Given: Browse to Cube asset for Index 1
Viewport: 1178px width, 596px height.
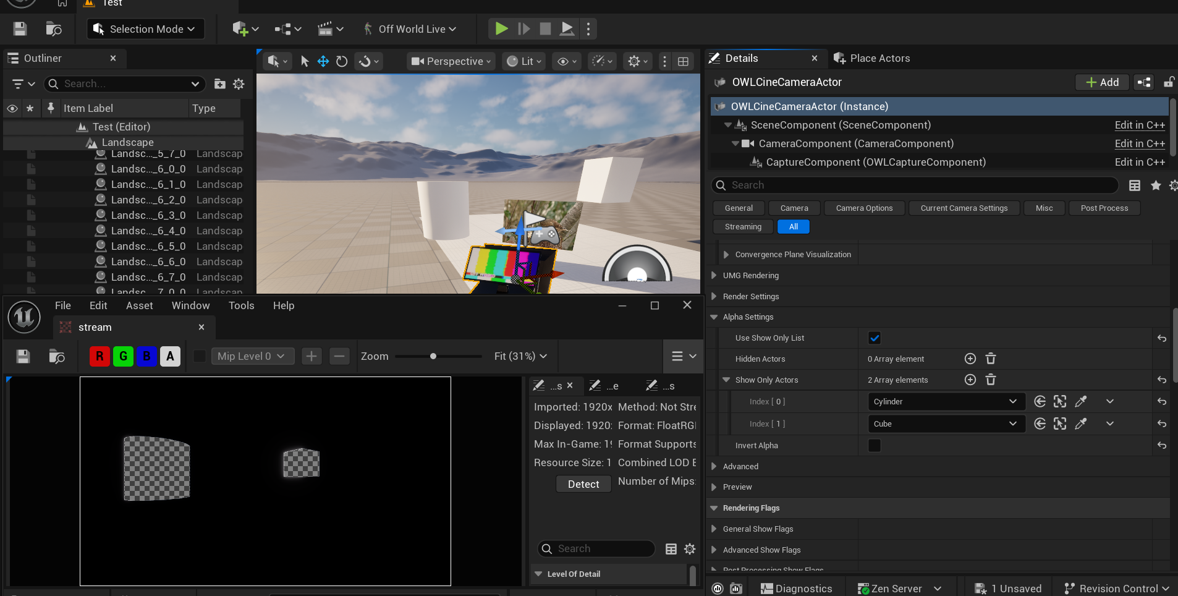Looking at the screenshot, I should (1060, 424).
